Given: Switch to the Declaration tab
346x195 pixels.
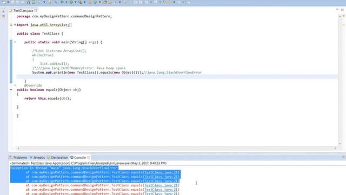Looking at the screenshot, I should click(58, 158).
